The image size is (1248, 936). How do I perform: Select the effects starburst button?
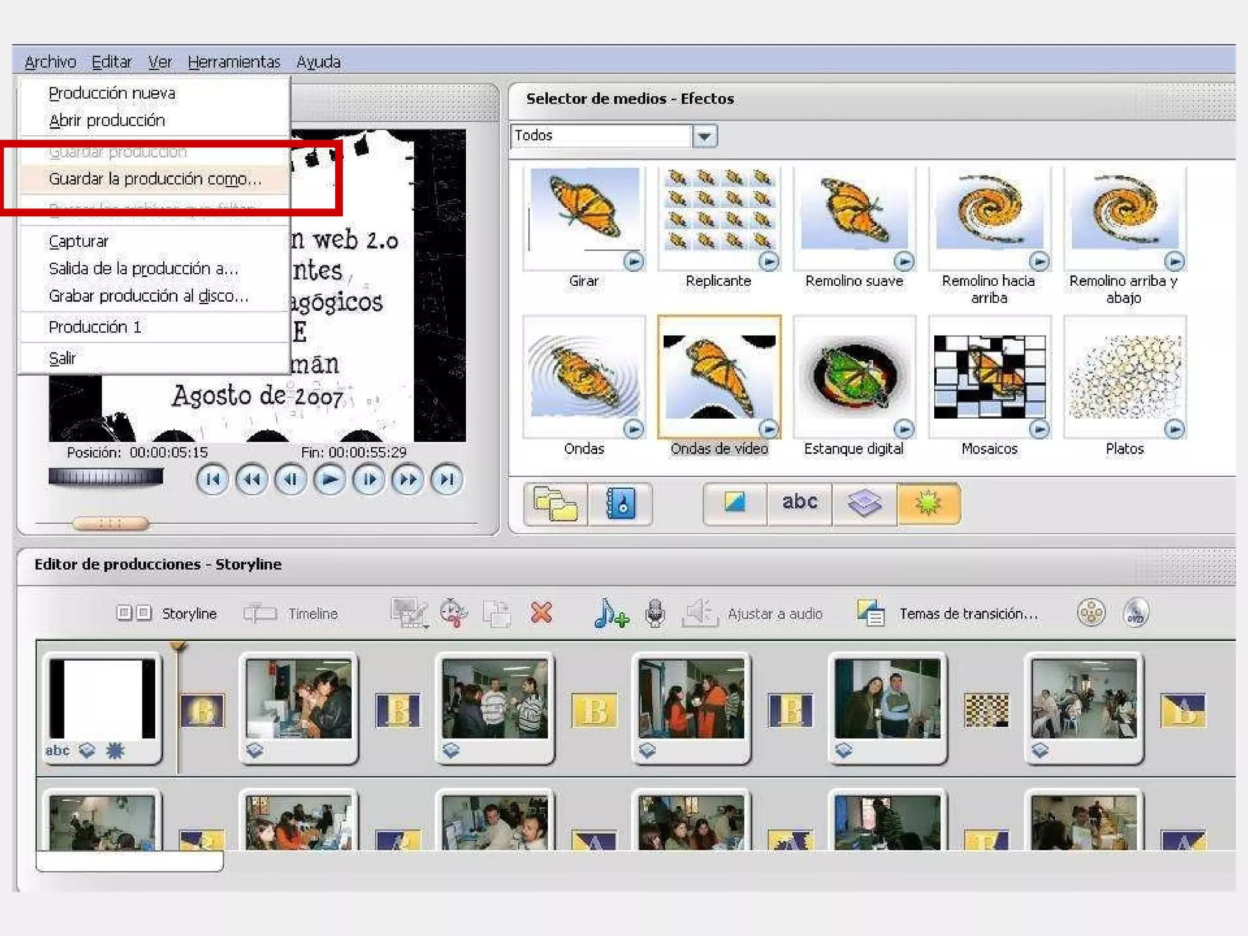pos(928,503)
